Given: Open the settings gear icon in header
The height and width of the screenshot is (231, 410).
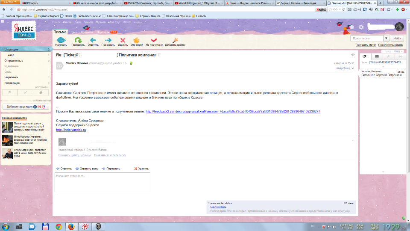Looking at the screenshot, I should click(x=361, y=27).
